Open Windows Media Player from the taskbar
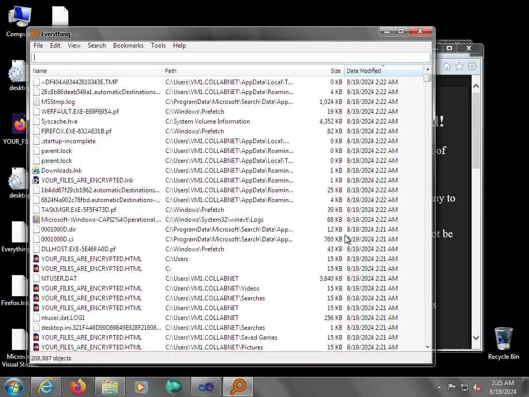This screenshot has height=397, width=529. pos(142,387)
